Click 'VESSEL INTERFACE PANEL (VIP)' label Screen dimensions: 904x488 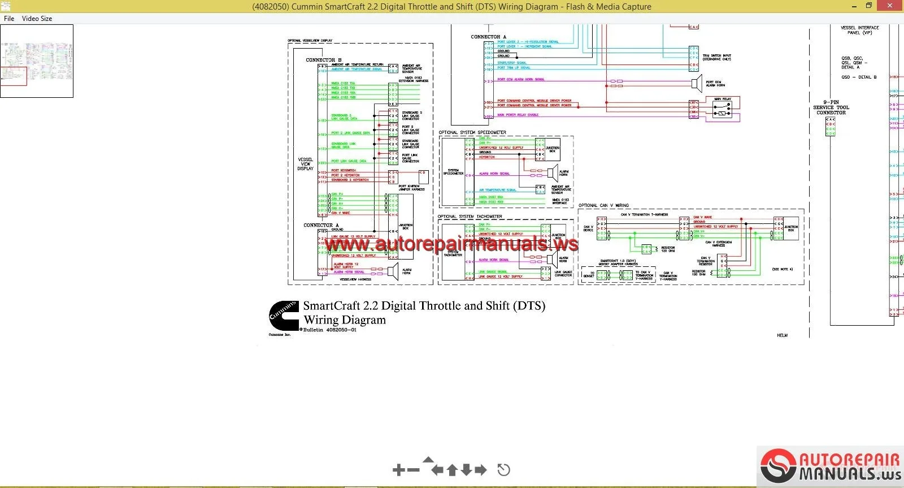(x=859, y=30)
